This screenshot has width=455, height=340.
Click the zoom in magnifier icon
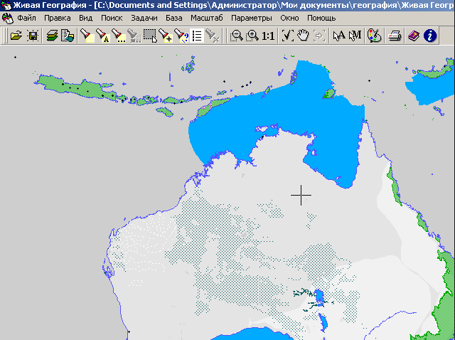click(252, 35)
